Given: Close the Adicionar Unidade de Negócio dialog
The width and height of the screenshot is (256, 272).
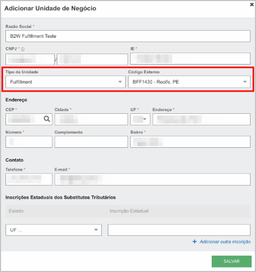Looking at the screenshot, I should [252, 4].
